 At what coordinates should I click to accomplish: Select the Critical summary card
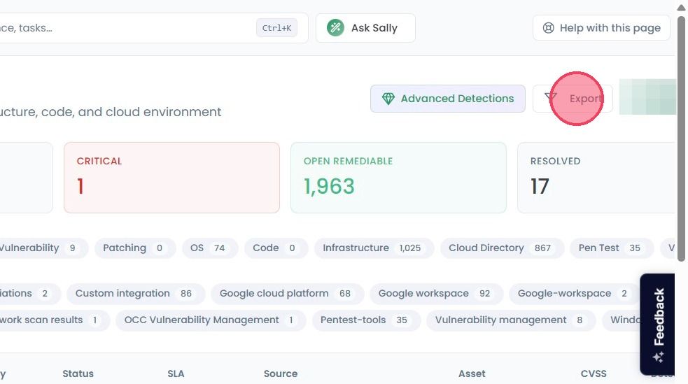pyautogui.click(x=171, y=178)
